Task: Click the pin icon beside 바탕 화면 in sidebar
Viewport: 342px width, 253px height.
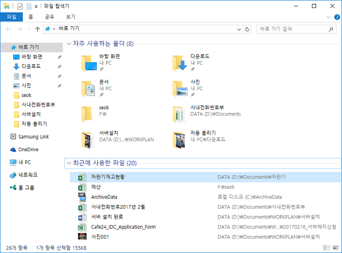Action: click(59, 57)
